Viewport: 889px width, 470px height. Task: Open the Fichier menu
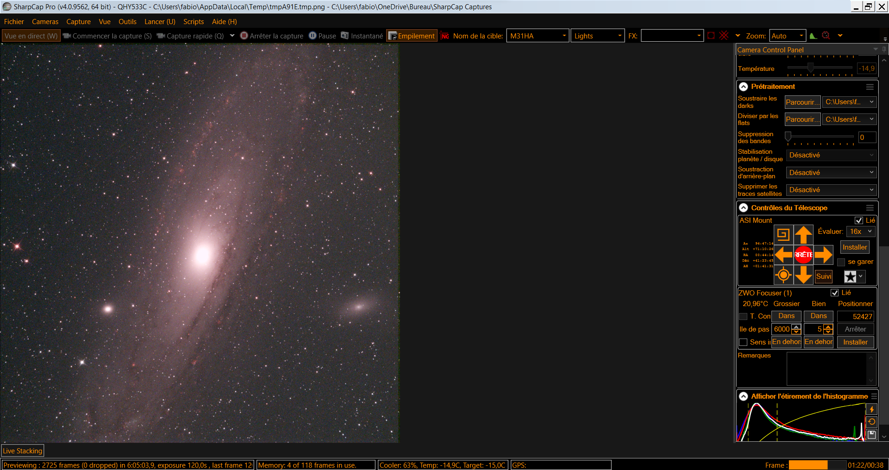(14, 22)
